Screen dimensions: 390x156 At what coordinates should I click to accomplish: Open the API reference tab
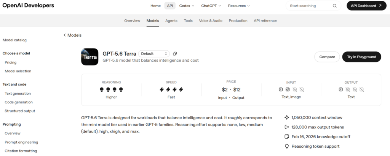pyautogui.click(x=265, y=21)
